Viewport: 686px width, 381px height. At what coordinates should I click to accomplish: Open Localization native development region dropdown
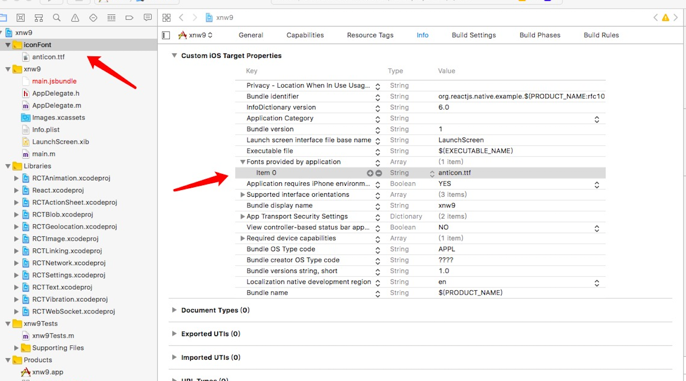[x=596, y=282]
